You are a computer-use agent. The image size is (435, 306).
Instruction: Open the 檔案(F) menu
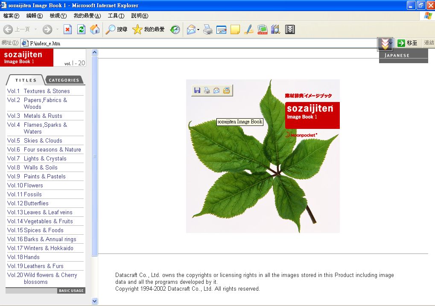(12, 16)
